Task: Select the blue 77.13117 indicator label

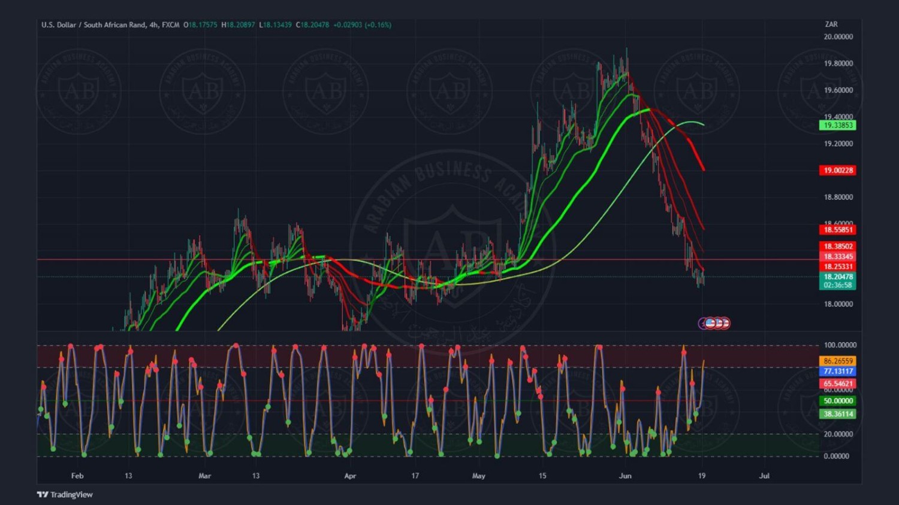Action: [837, 372]
